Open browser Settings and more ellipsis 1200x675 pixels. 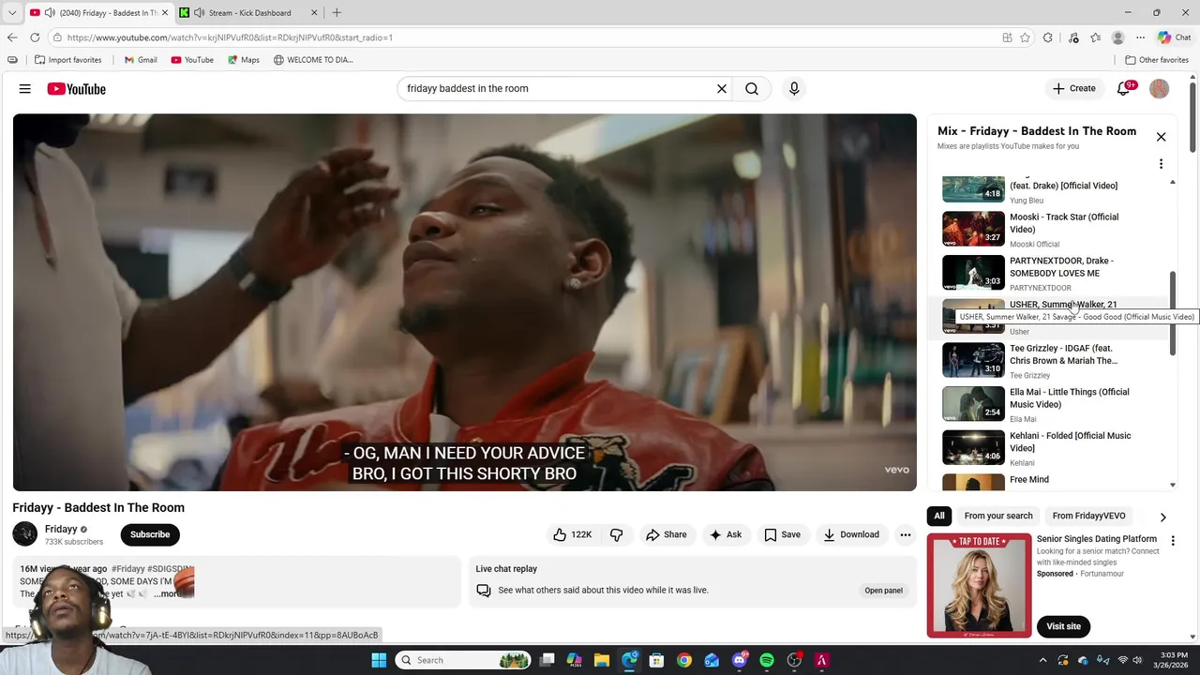coord(1140,37)
